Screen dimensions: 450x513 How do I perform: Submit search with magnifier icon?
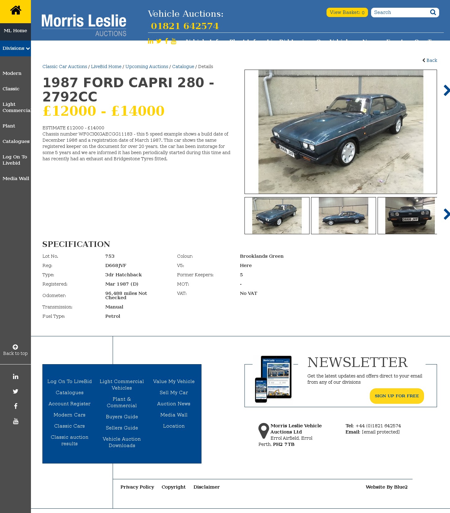[433, 12]
